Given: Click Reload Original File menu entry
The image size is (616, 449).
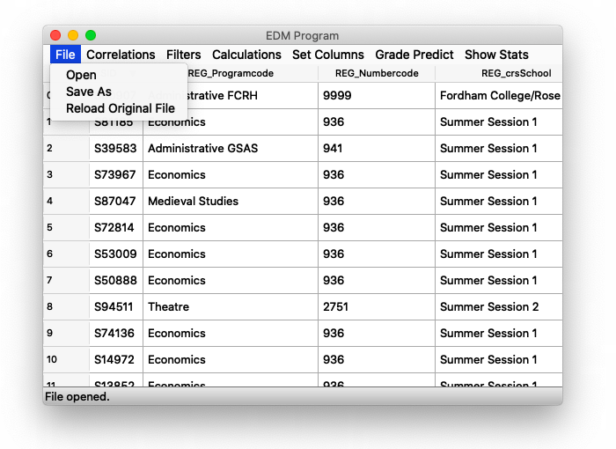Looking at the screenshot, I should [121, 108].
